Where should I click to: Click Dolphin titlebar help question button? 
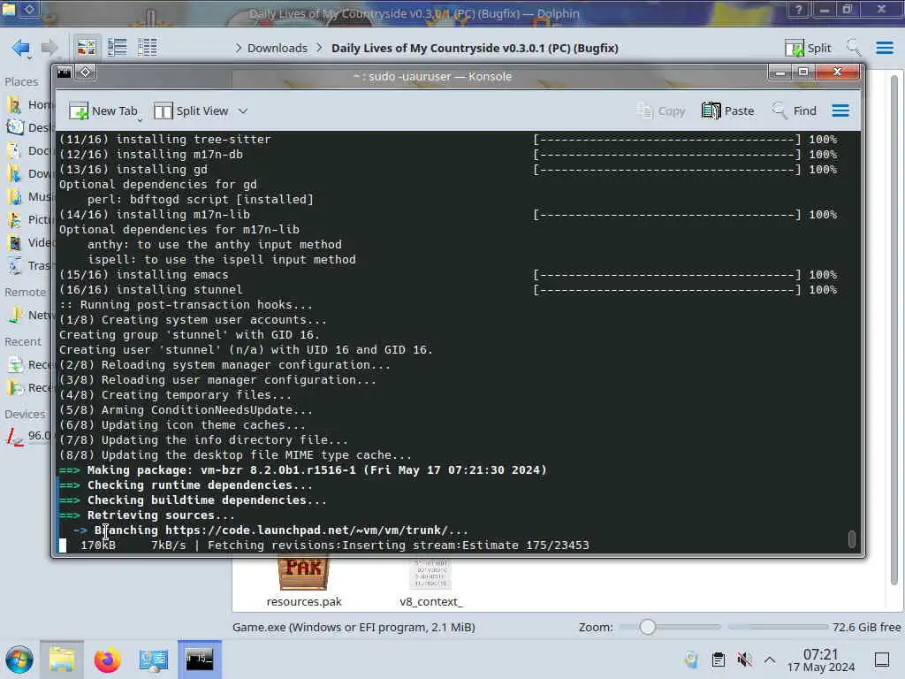coord(798,9)
